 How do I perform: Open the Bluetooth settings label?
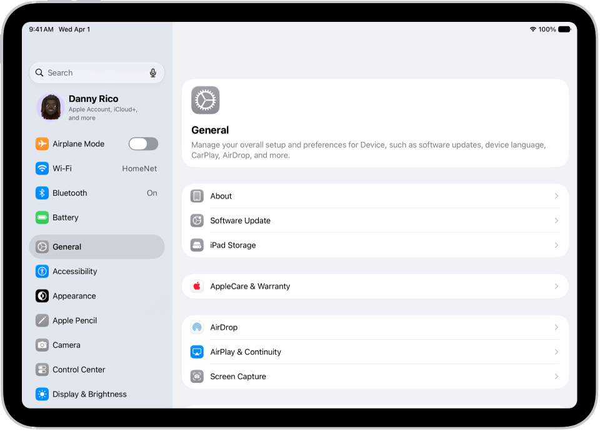[x=69, y=193]
